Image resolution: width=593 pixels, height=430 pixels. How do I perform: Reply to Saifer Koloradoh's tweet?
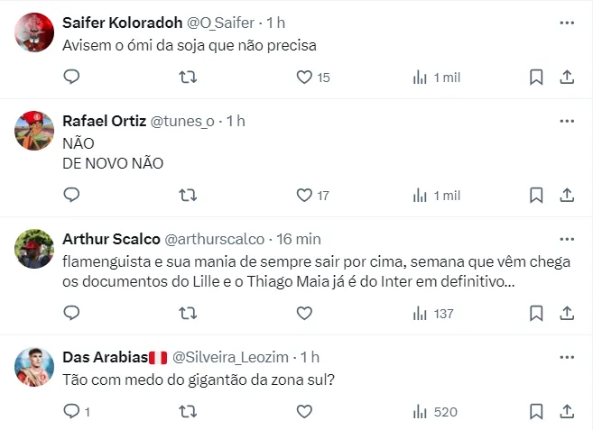[x=72, y=78]
